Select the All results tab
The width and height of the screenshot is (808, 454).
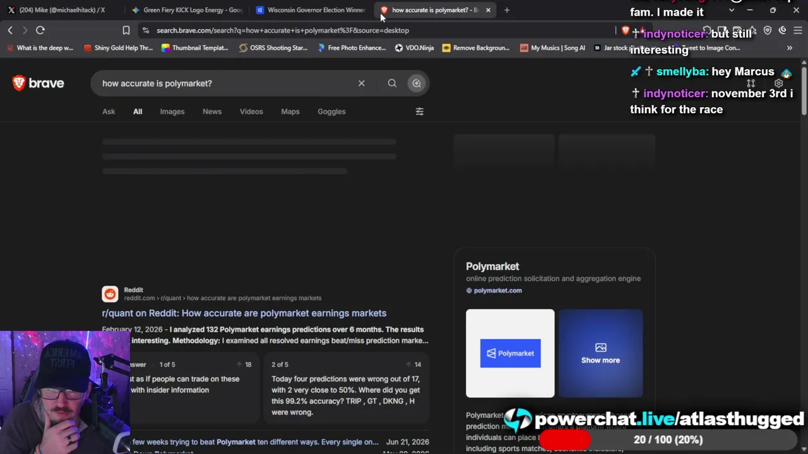pos(138,112)
